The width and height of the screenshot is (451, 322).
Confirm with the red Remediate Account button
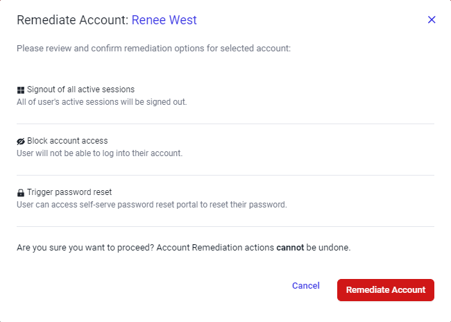point(386,290)
